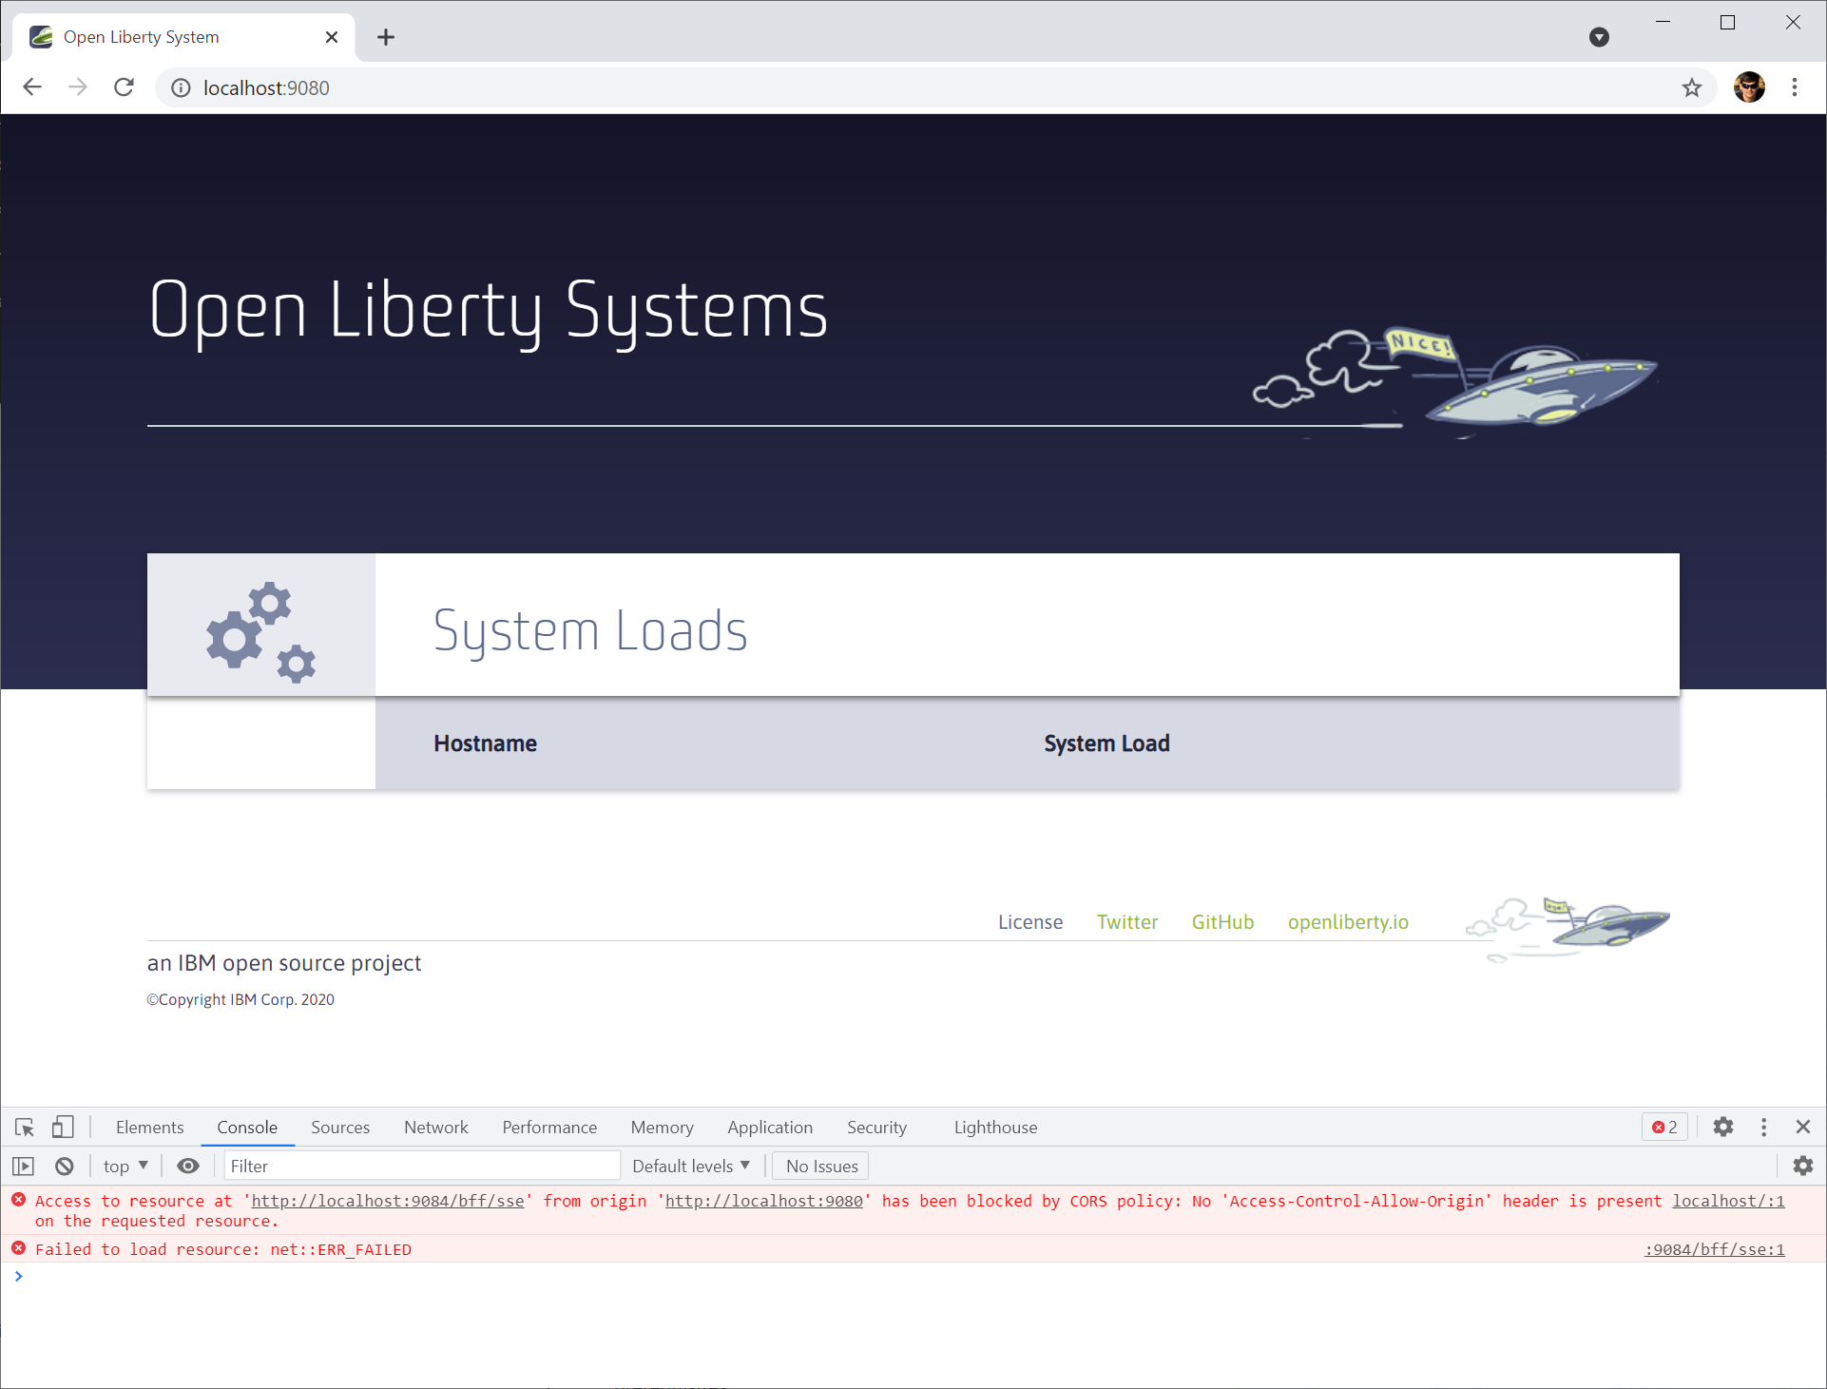Open the Lighthouse tab
The width and height of the screenshot is (1827, 1389).
click(x=995, y=1128)
